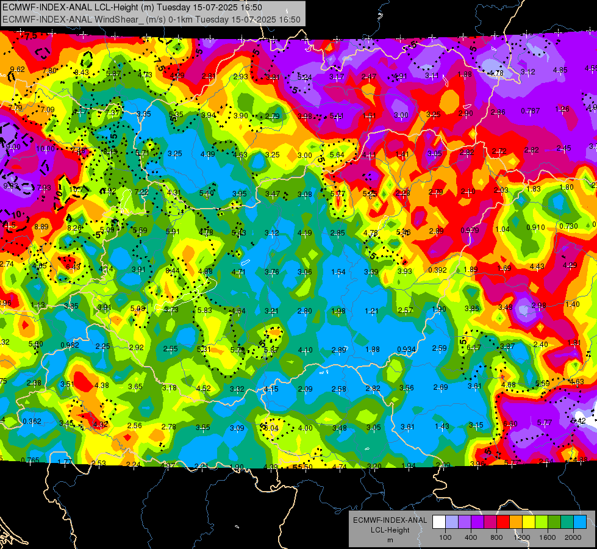Click the grid value 10.00

point(45,149)
